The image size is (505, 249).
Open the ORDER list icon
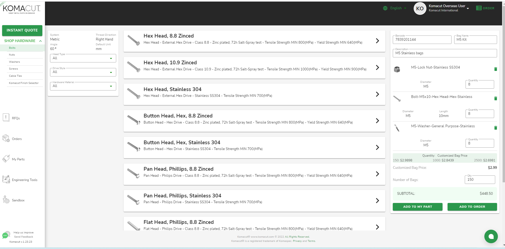[479, 8]
